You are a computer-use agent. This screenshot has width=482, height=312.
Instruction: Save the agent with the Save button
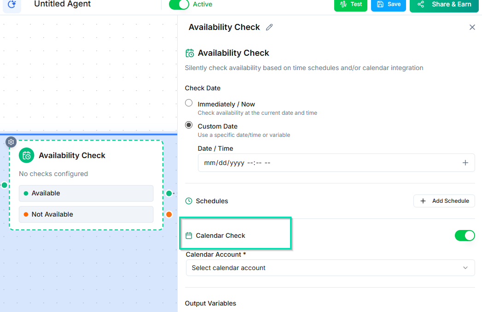pyautogui.click(x=389, y=5)
